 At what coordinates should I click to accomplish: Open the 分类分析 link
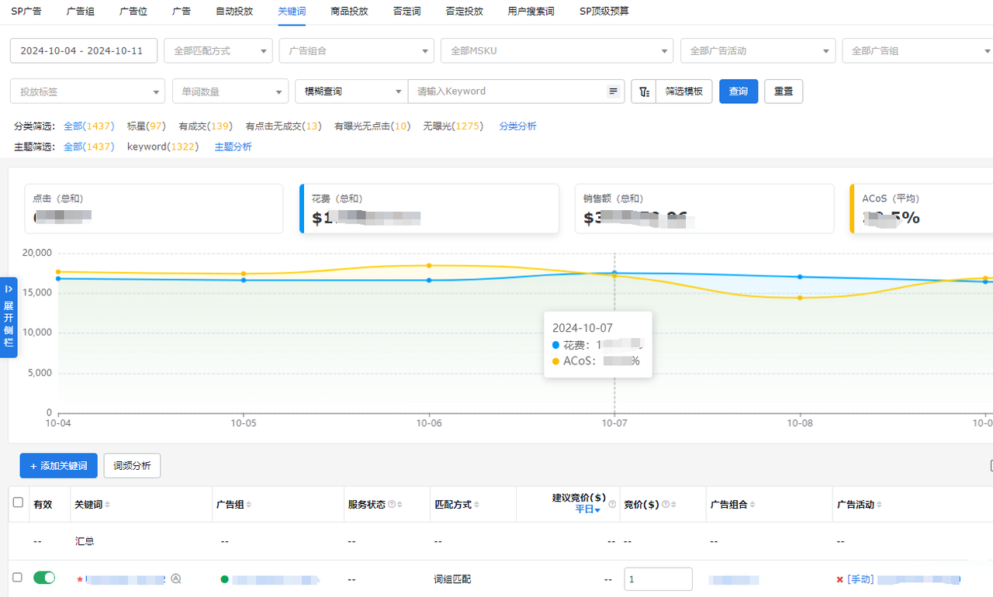517,126
